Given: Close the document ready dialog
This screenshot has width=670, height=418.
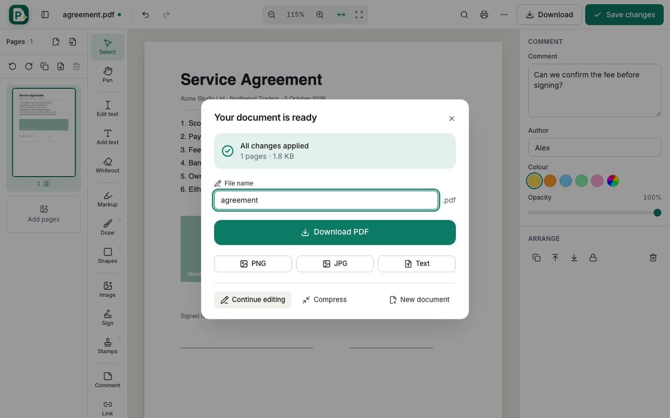Looking at the screenshot, I should [452, 119].
